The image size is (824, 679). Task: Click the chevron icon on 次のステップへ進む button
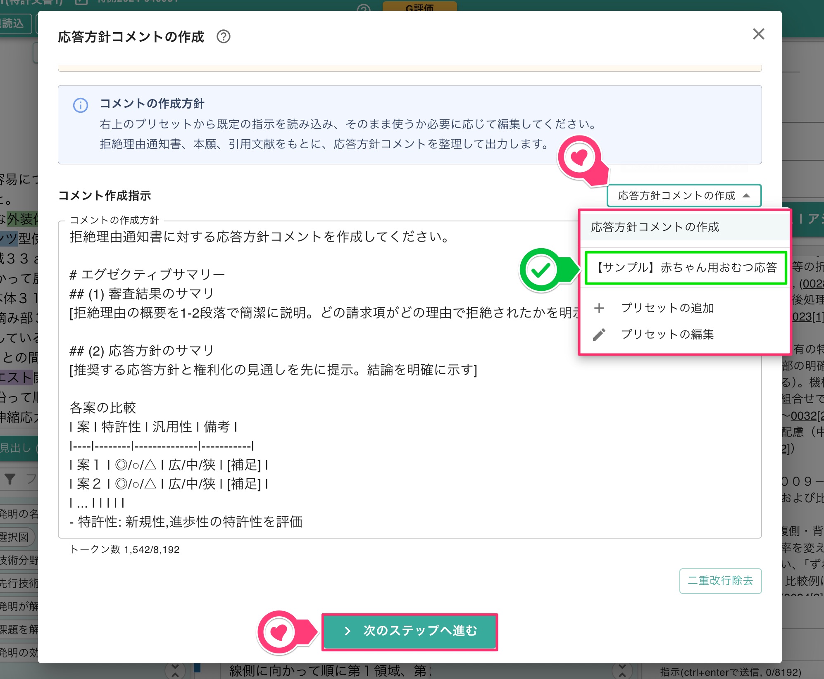coord(348,631)
